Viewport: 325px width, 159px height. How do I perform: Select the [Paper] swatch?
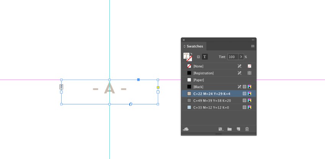point(218,80)
